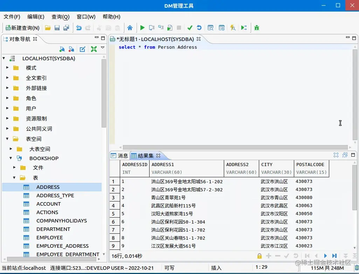Jump to last page of results
Viewport: 359px width, 274px height.
point(334,256)
